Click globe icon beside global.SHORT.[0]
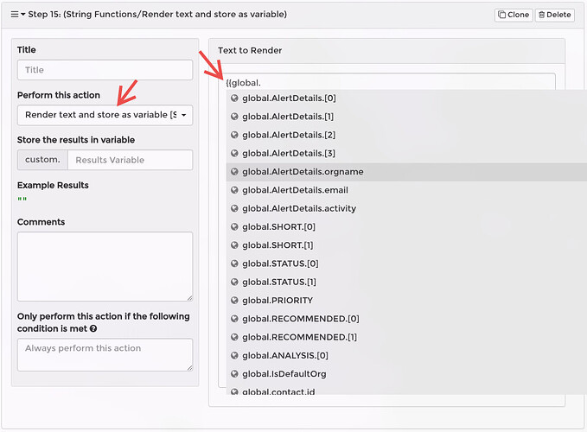587x432 pixels. 234,227
